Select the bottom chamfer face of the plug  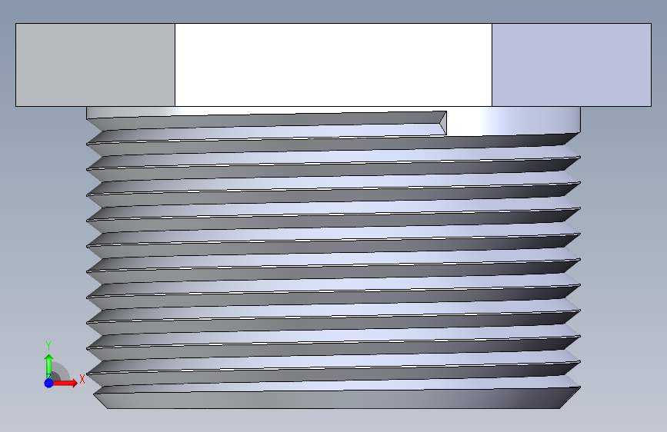tap(336, 399)
